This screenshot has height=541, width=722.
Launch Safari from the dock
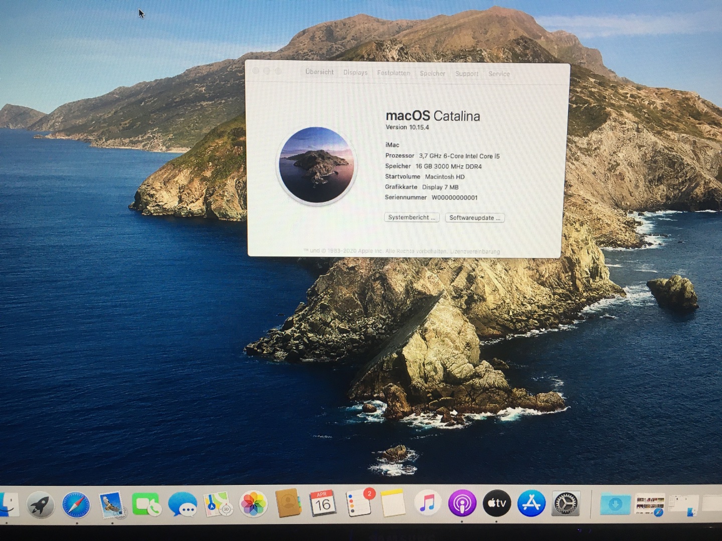[76, 504]
